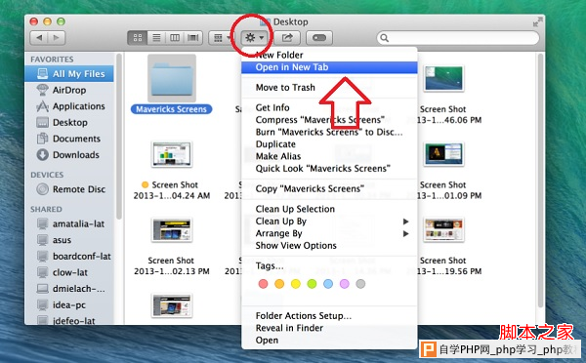Go back with left arrow button

pyautogui.click(x=39, y=38)
